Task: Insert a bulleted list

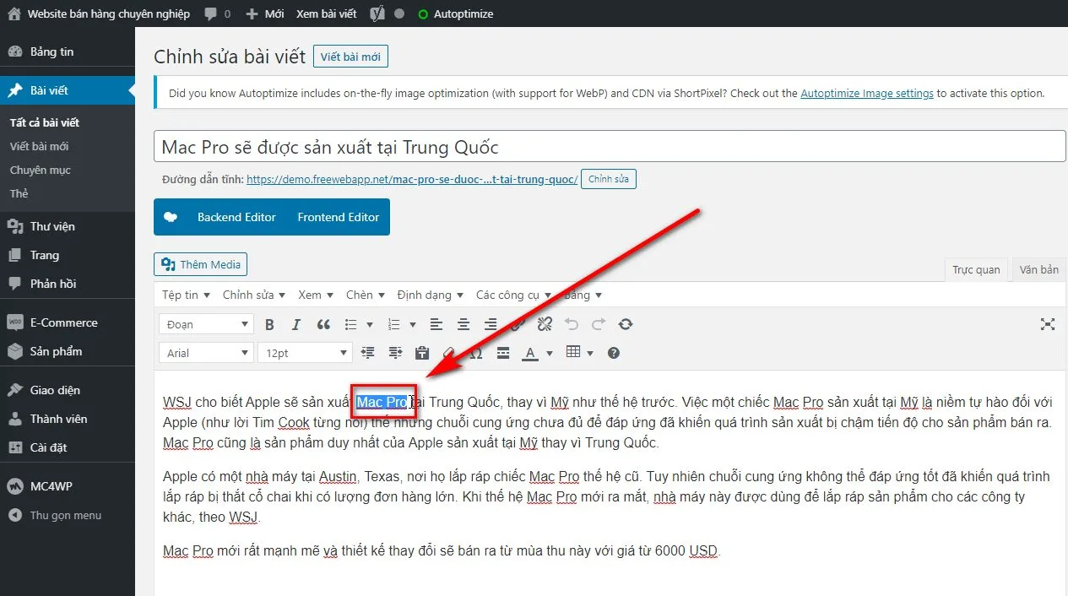Action: tap(350, 324)
